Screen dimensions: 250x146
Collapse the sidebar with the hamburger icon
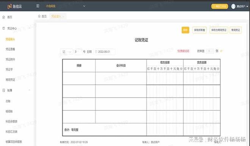[38, 6]
